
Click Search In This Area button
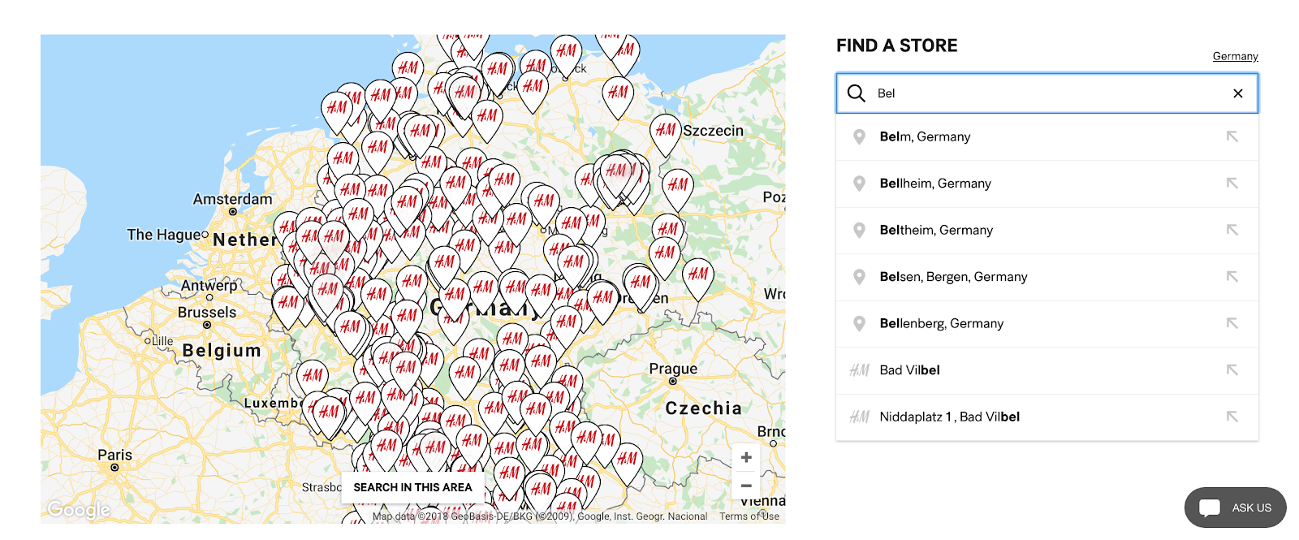coord(412,487)
